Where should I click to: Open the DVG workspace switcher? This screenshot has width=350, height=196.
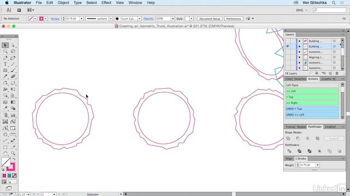[x=302, y=10]
